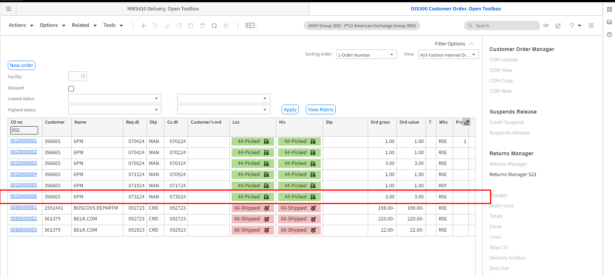Viewport: 615px width, 277px height.
Task: Click the Facility lookup magnifier icon
Action: (x=83, y=76)
